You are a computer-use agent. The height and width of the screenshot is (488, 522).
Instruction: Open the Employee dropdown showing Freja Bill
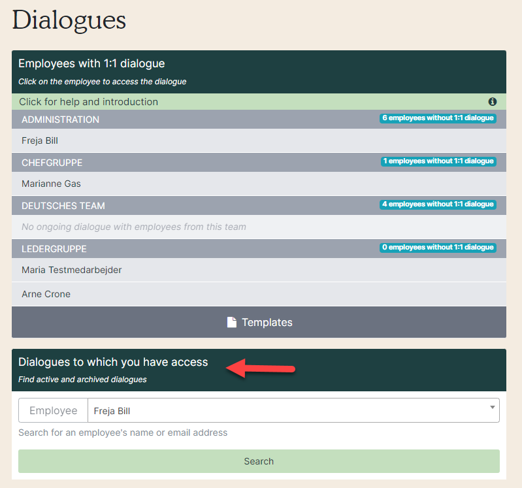pyautogui.click(x=287, y=411)
